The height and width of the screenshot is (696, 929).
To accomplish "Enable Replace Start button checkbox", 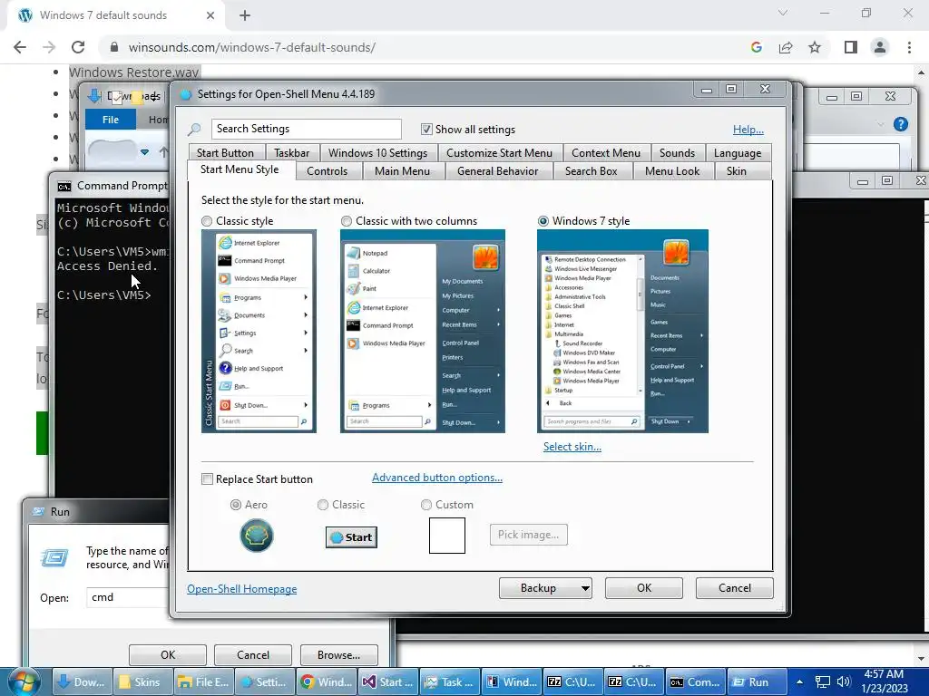I will point(207,478).
